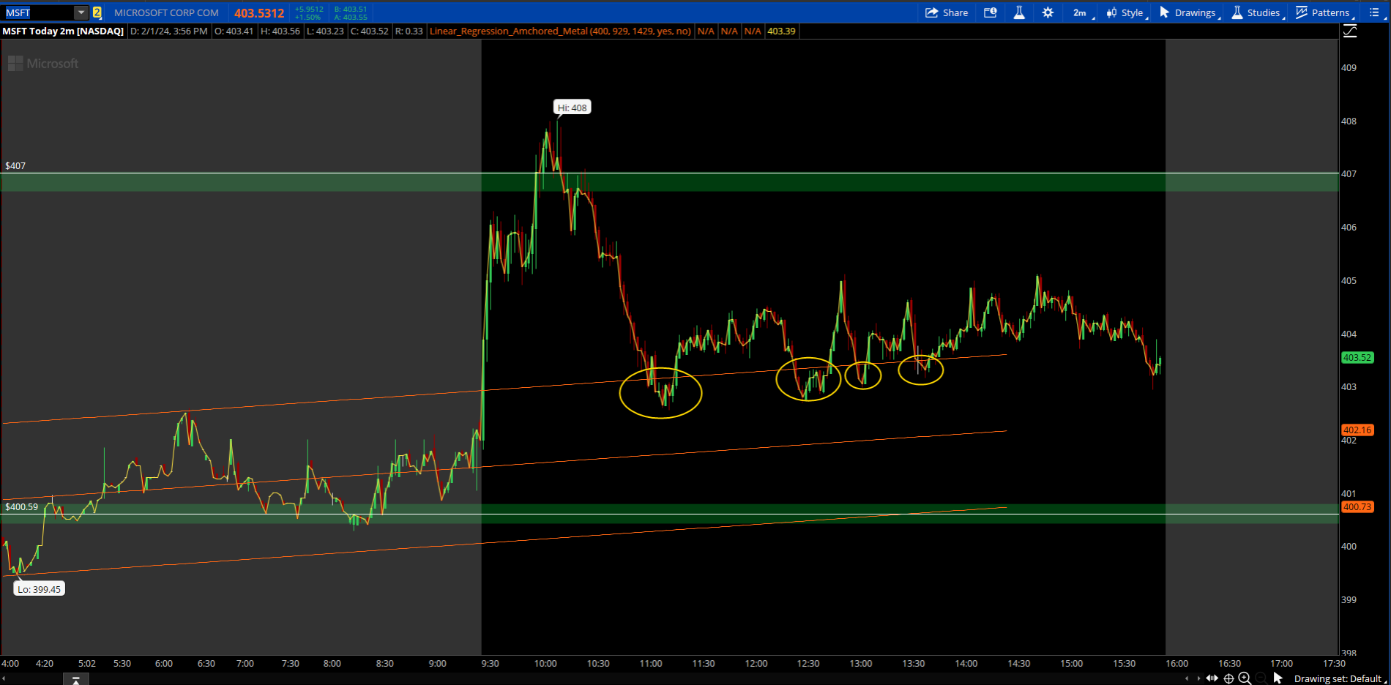Click the zoom in magnifier icon
This screenshot has height=685, width=1391.
tap(1245, 678)
